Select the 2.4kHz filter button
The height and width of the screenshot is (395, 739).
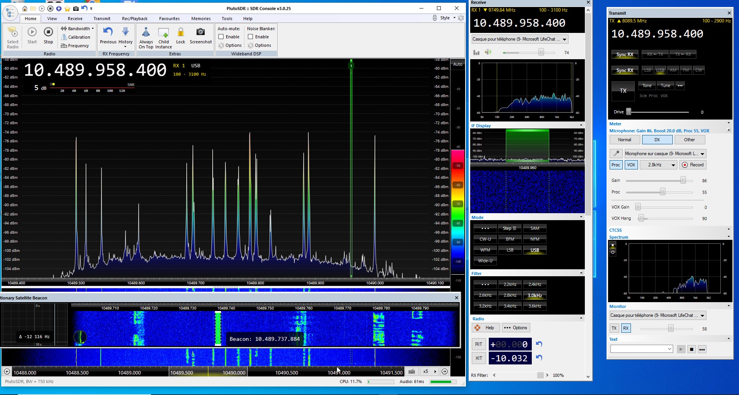(x=534, y=284)
